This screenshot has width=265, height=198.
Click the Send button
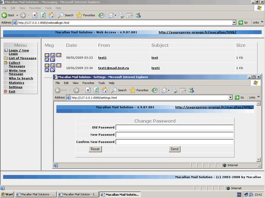pos(175,149)
